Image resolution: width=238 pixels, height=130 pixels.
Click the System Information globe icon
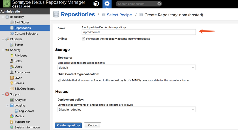[x=12, y=127]
